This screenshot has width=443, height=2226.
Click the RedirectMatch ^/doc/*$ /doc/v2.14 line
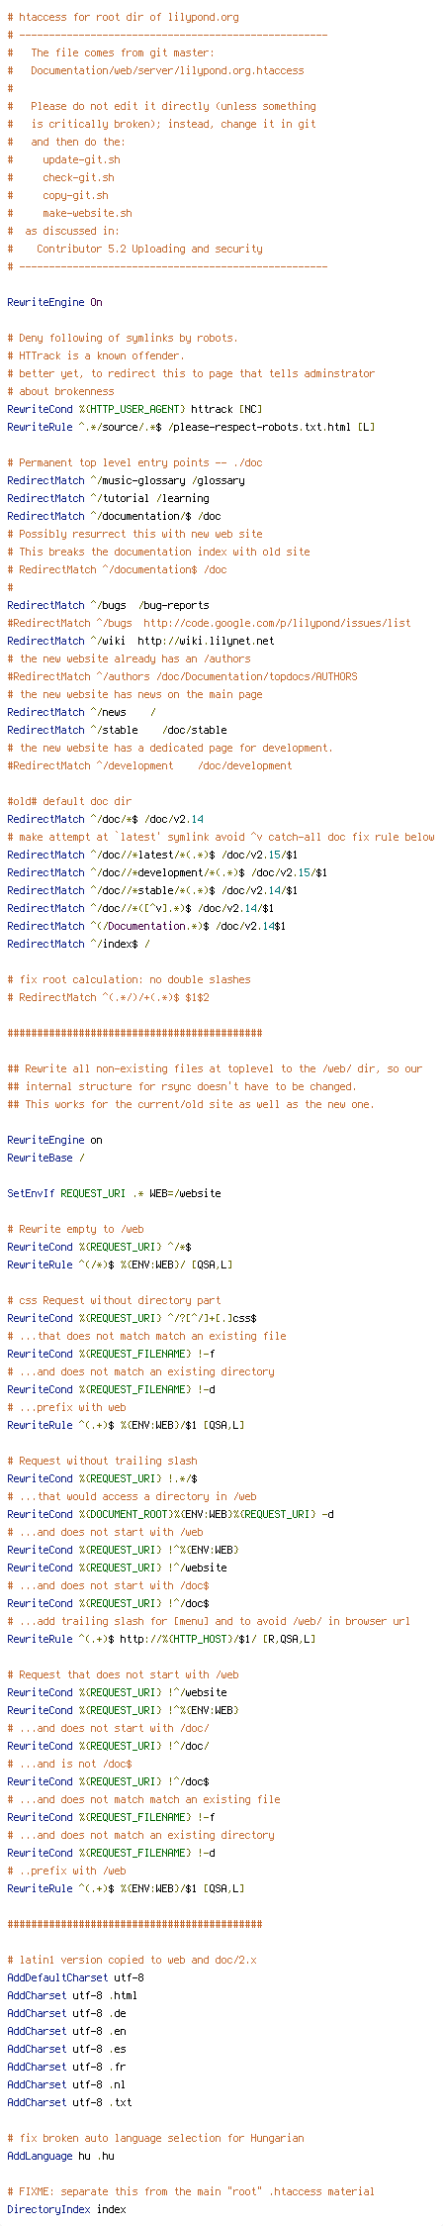[x=106, y=819]
